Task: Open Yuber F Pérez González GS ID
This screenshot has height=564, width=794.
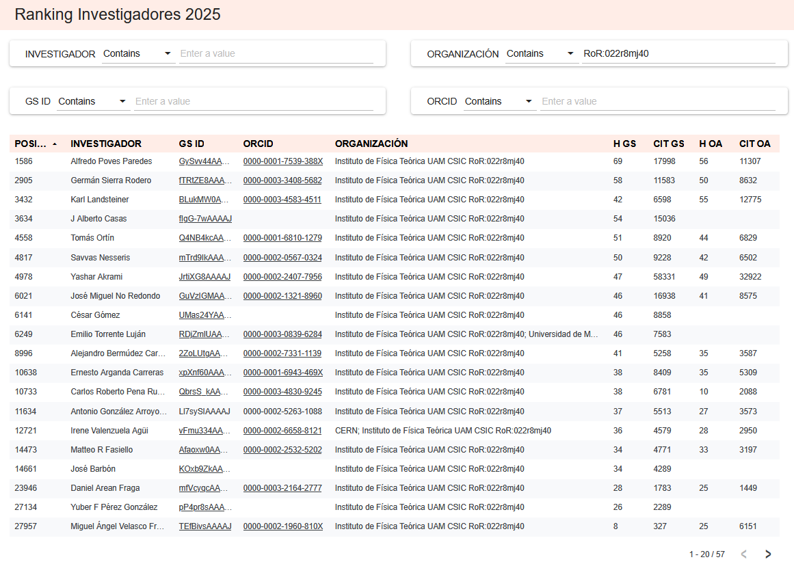Action: point(204,507)
